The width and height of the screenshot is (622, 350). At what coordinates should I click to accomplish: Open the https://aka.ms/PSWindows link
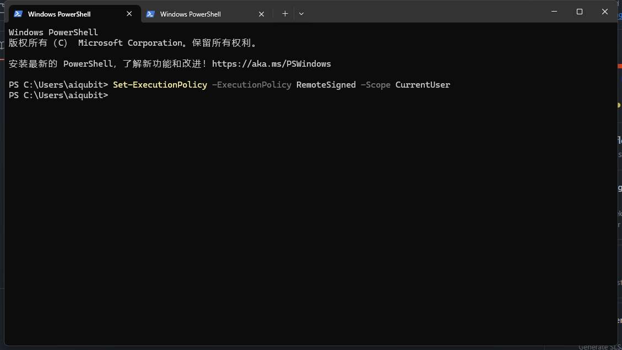pos(271,64)
